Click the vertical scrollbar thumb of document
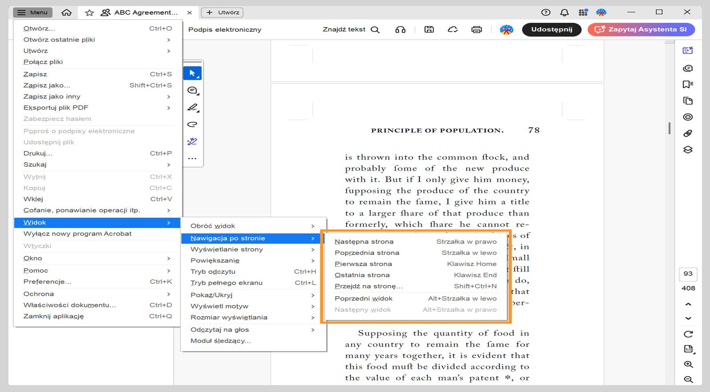Screen dimensions: 710x392 (x=669, y=128)
